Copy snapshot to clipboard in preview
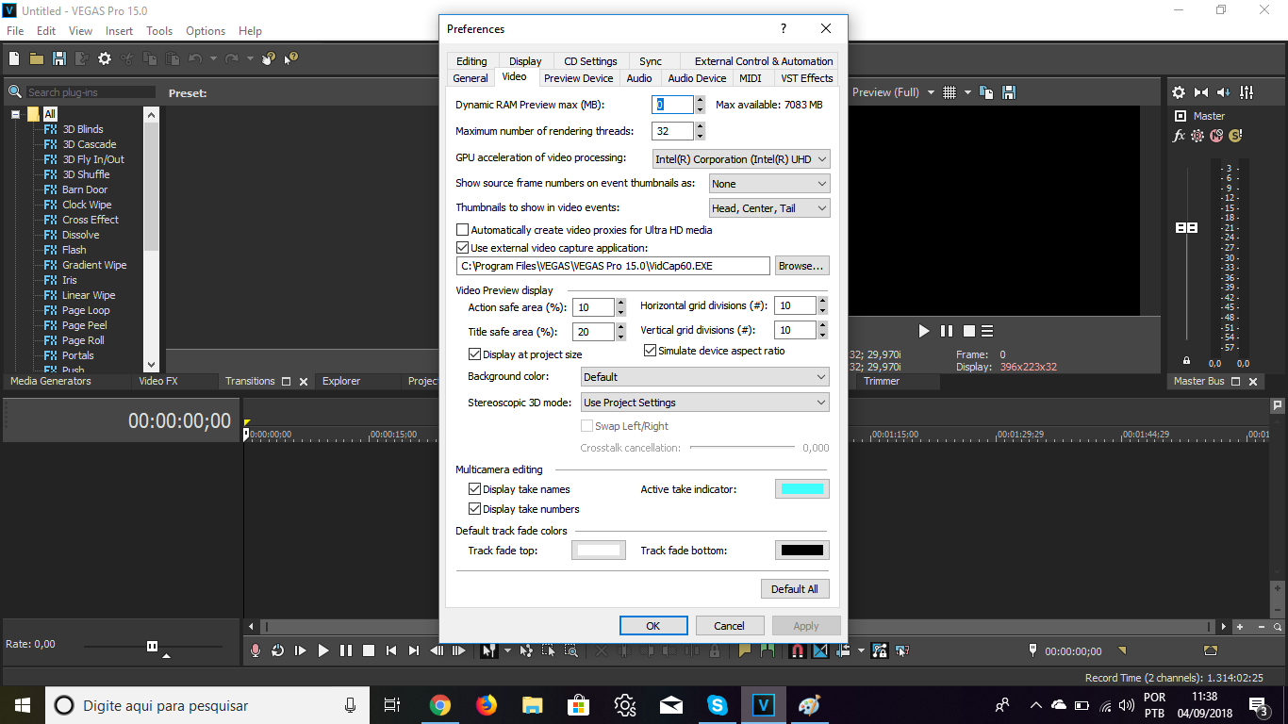The image size is (1288, 724). [986, 92]
